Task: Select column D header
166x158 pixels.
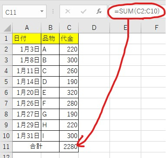Action: [x=94, y=28]
